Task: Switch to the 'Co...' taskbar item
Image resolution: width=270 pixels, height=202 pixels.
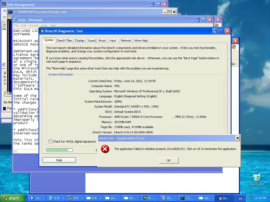Action: pyautogui.click(x=37, y=198)
